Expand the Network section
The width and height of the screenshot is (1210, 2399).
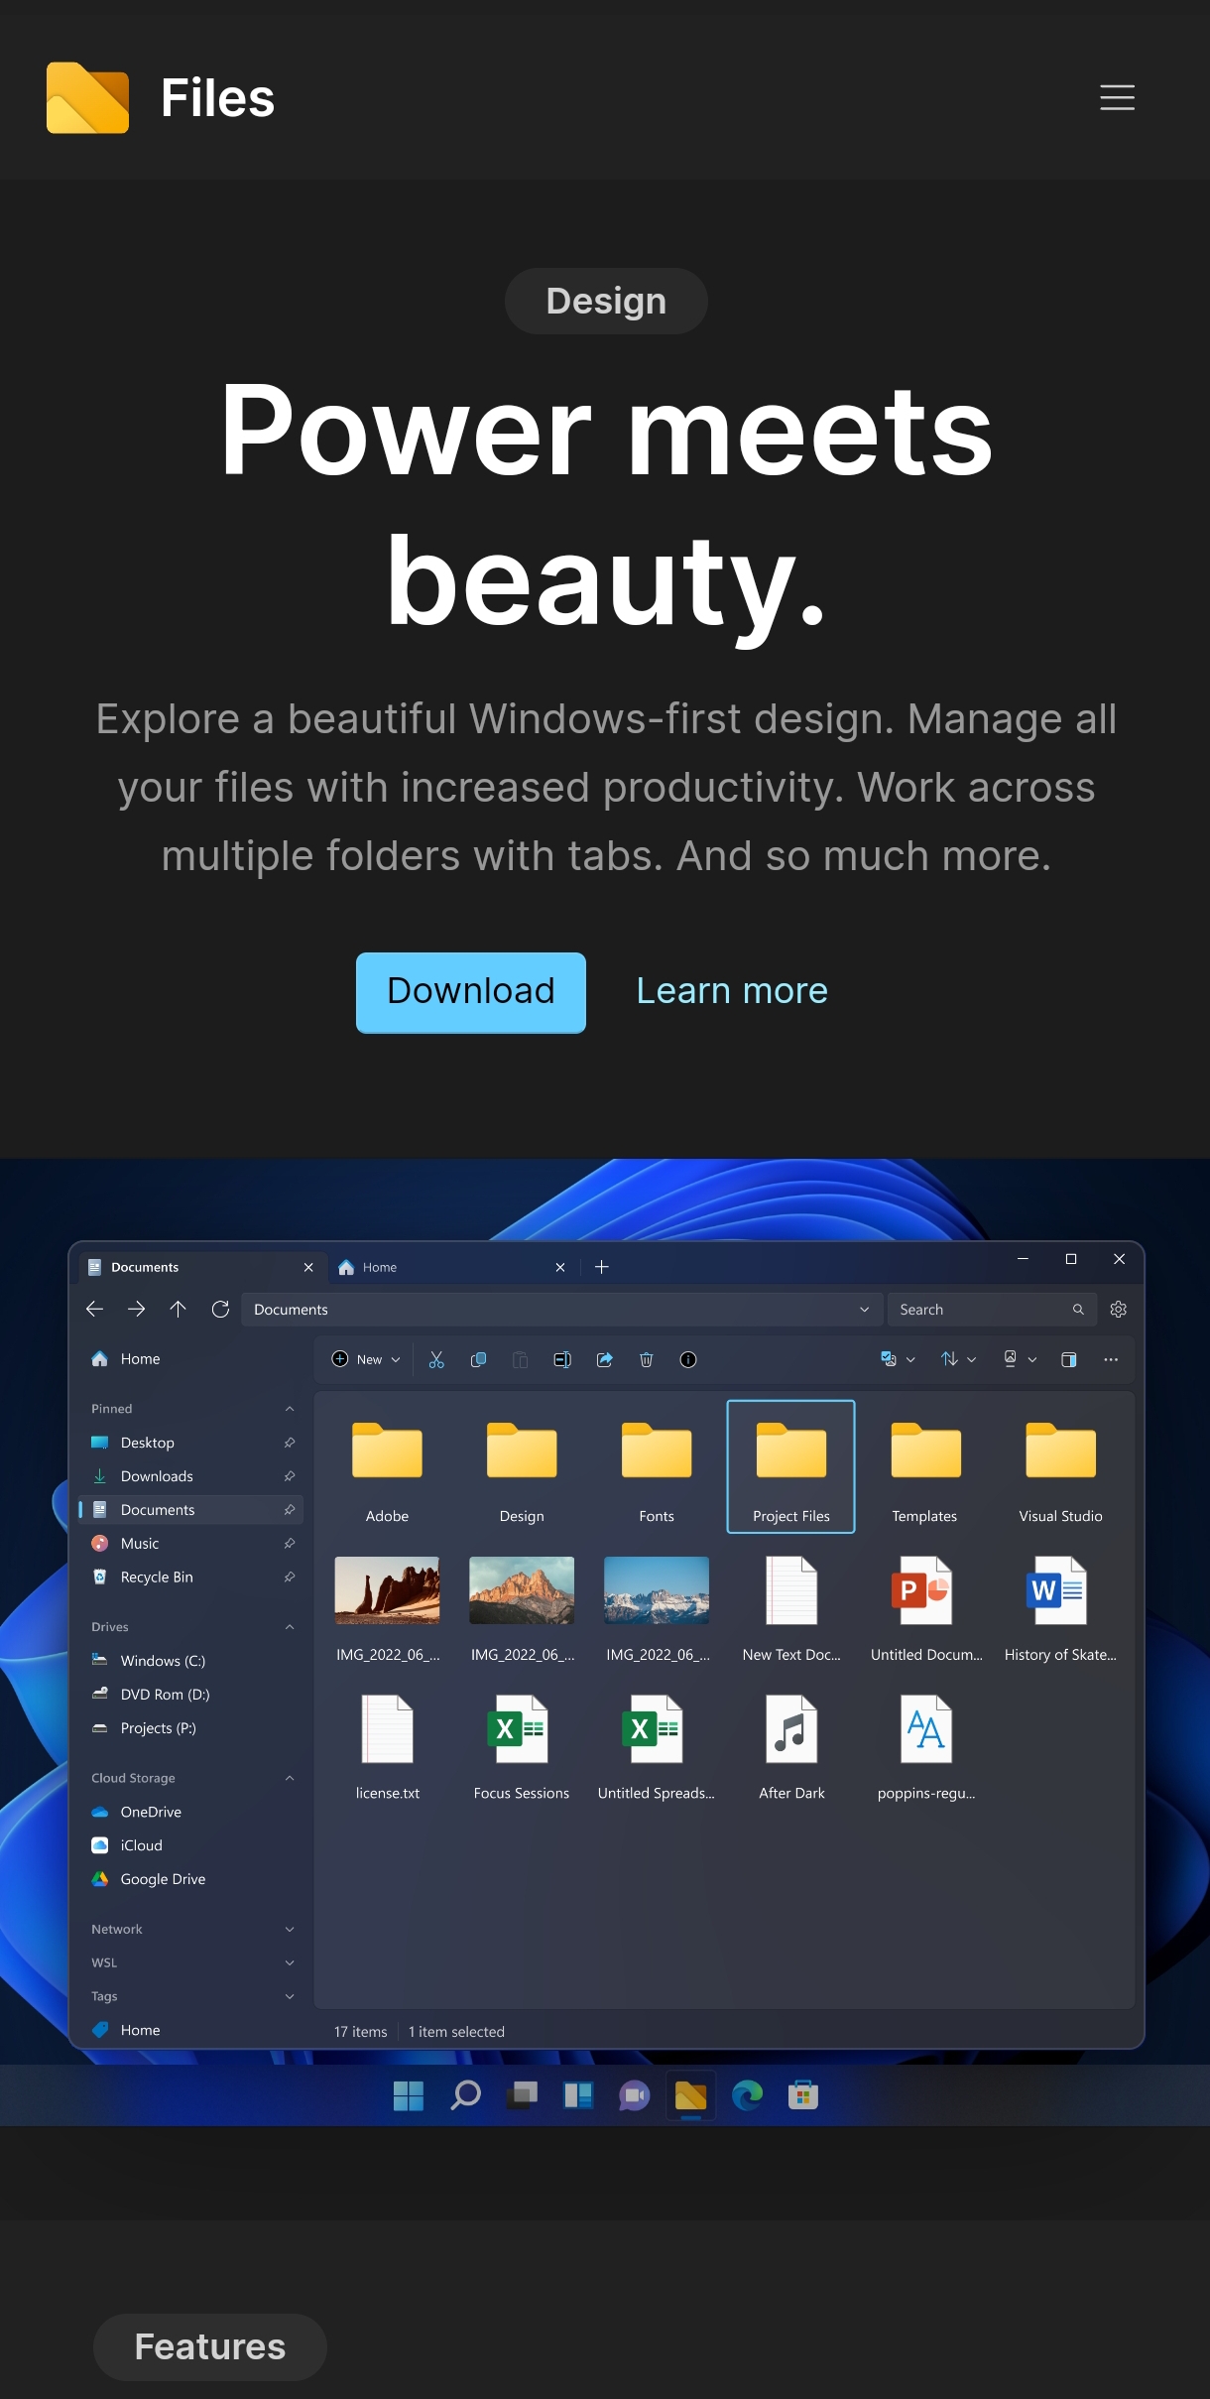(290, 1929)
